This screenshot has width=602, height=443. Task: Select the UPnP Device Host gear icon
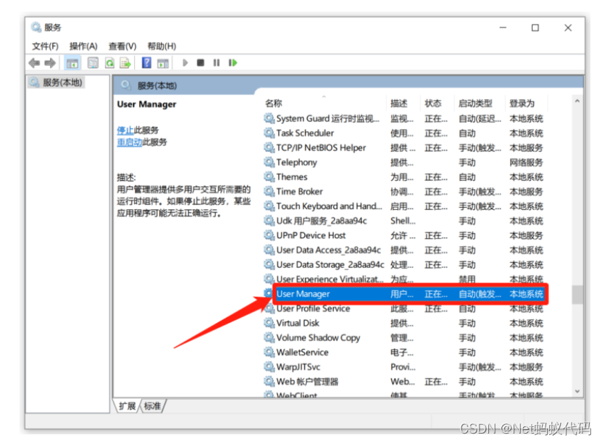click(x=269, y=235)
